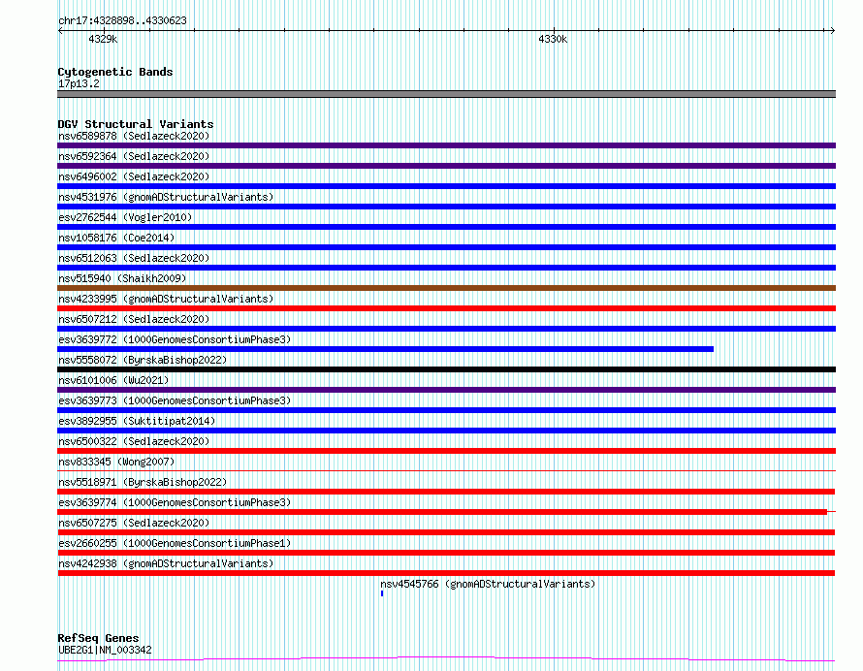This screenshot has height=671, width=863.
Task: Select the UBE2G1|NM_003342 gene label
Action: coord(105,650)
